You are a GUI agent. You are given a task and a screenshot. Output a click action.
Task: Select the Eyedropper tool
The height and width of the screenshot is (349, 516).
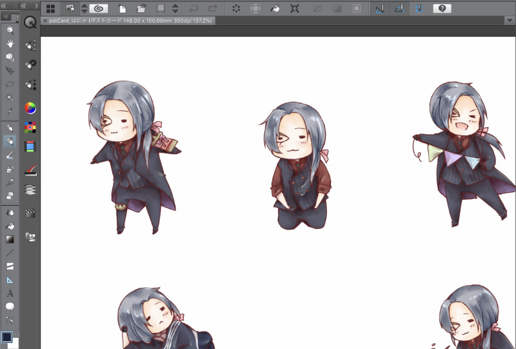click(x=10, y=111)
